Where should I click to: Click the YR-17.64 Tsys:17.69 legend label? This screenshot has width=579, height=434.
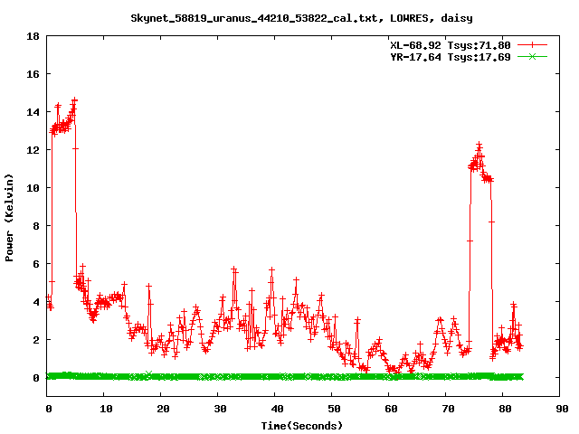click(451, 57)
